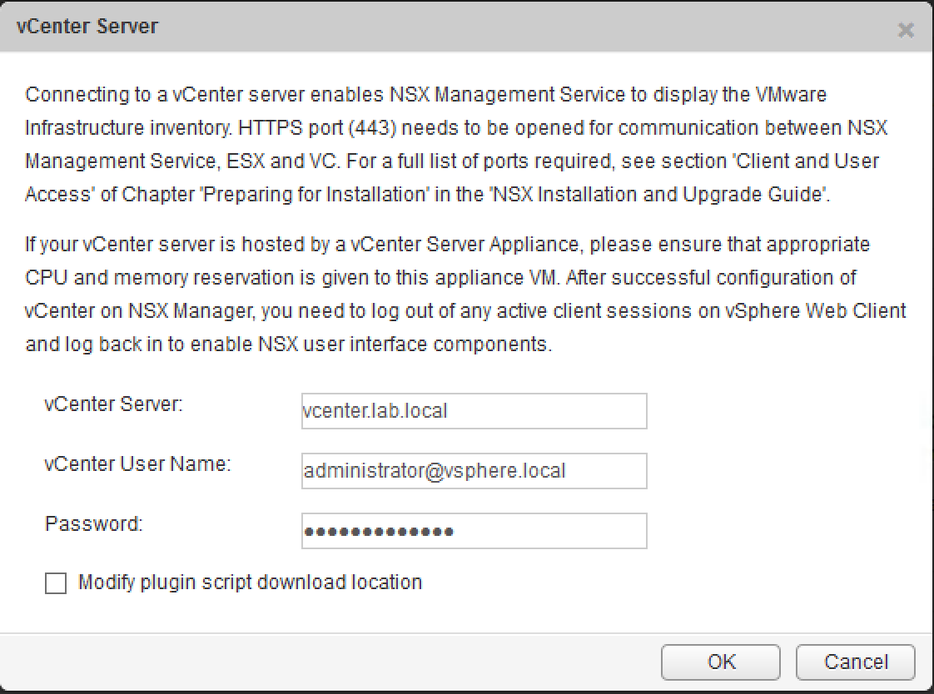The height and width of the screenshot is (694, 934).
Task: Click the 'Password:' label
Action: tap(93, 523)
